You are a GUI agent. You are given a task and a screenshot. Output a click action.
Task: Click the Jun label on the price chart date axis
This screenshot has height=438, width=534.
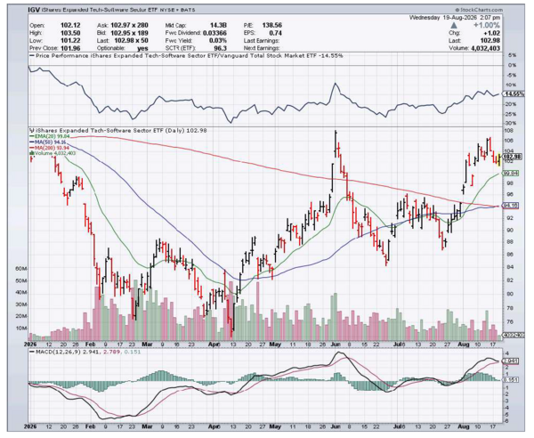pos(336,345)
